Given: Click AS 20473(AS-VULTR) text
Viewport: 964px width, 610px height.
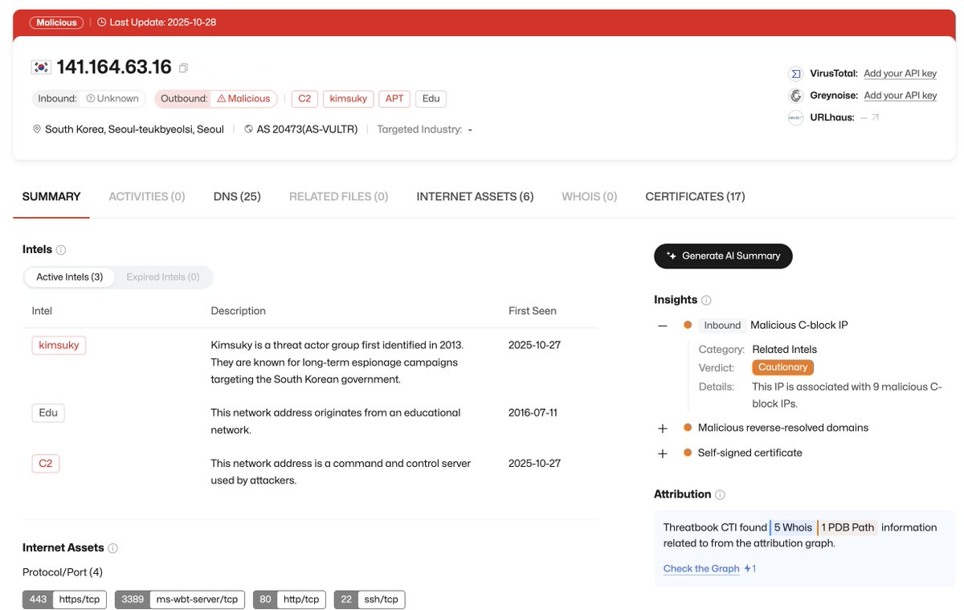Looking at the screenshot, I should (x=307, y=129).
